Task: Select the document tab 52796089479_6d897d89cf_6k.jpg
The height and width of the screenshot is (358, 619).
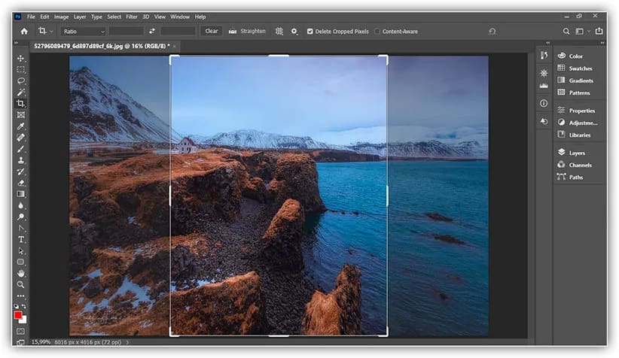Action: [102, 46]
